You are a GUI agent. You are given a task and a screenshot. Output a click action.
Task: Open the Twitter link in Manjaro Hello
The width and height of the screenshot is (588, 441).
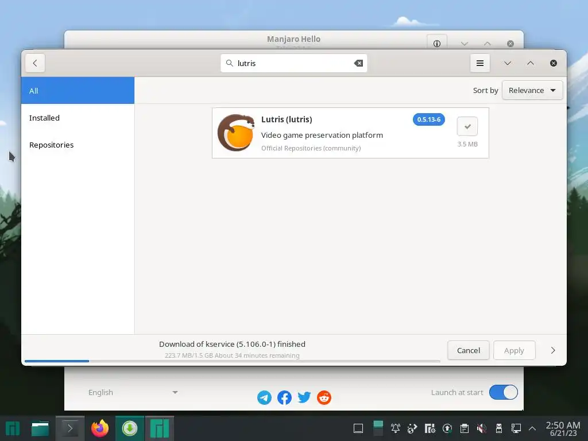304,397
